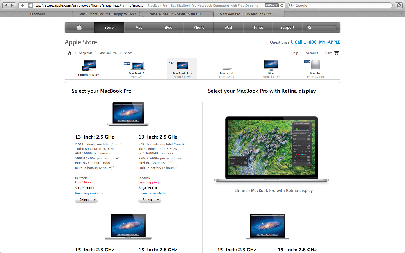Open the Mac nav menu item
The width and height of the screenshot is (405, 253).
[139, 28]
